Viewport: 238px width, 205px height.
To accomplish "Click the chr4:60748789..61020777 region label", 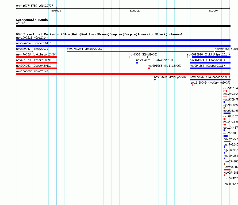I will click(x=34, y=6).
